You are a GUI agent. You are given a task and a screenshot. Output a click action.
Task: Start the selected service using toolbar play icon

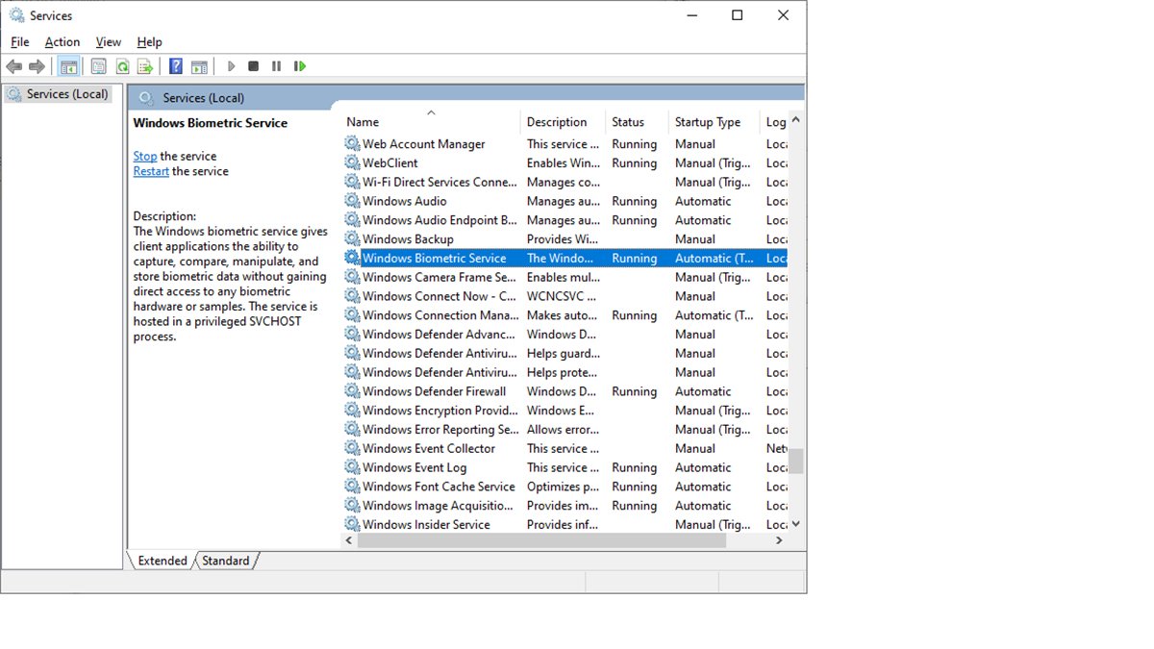point(231,65)
